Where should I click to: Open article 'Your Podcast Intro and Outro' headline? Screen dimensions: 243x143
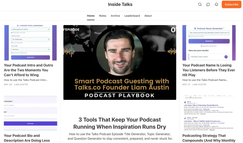tap(29, 70)
